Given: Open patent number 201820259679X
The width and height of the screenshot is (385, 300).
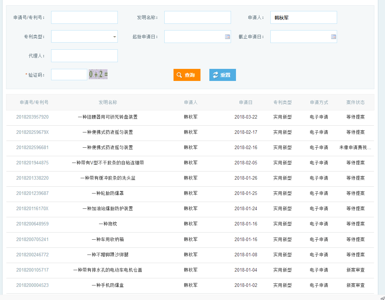Looking at the screenshot, I should [32, 132].
